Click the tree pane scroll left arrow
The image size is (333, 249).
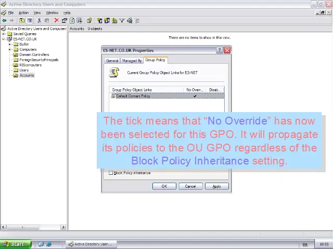(x=3, y=227)
